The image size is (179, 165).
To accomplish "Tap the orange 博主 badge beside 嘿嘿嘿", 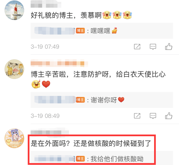I will point(80,31).
